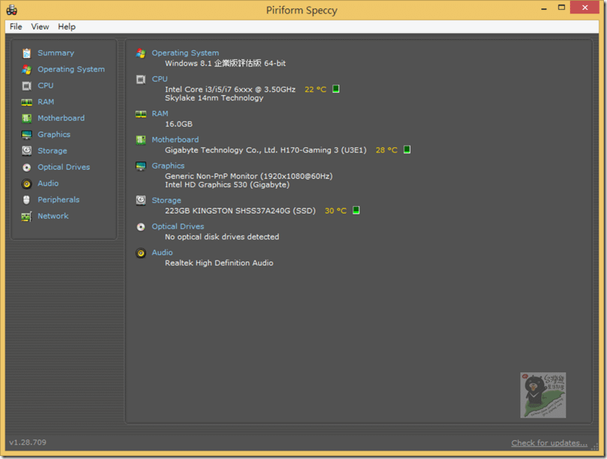
Task: Open the Optical Drives heading link in summary
Action: point(177,226)
